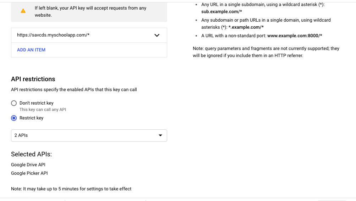This screenshot has height=201, width=356.
Task: Click the https://savcds.myschoolapp.com/* referrer text
Action: (x=53, y=35)
